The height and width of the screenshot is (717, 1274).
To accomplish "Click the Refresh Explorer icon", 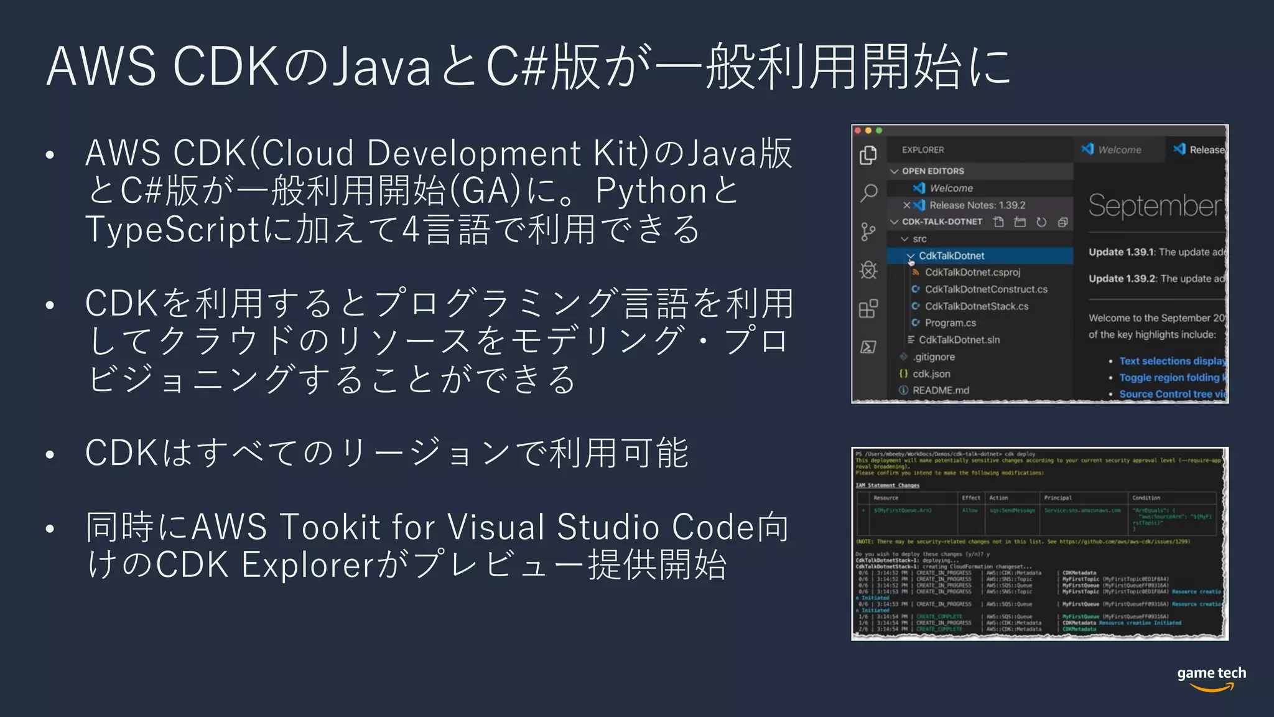I will tap(1041, 222).
